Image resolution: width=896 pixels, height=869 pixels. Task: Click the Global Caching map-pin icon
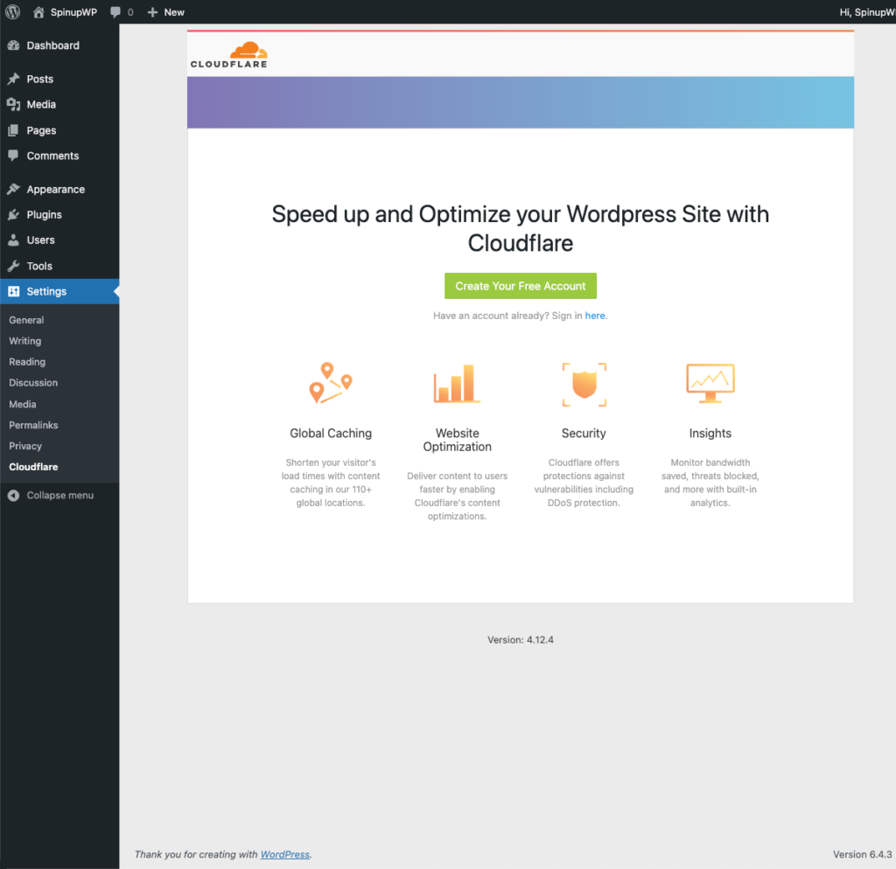[x=331, y=383]
